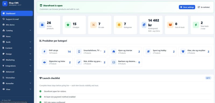The image size is (215, 103).
Task: Select Catalog in the sidebar
Action: coord(17,30)
